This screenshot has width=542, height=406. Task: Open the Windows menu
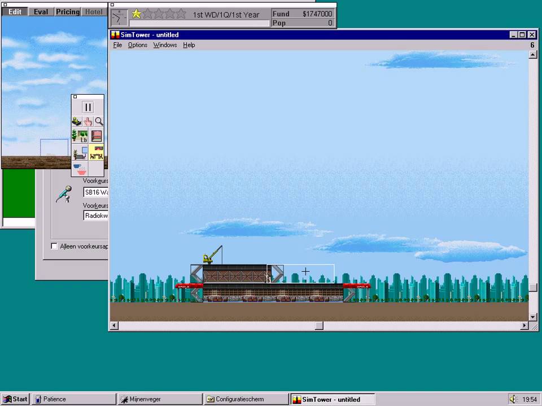click(165, 45)
